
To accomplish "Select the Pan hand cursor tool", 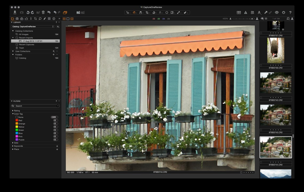I will pyautogui.click(x=134, y=12).
